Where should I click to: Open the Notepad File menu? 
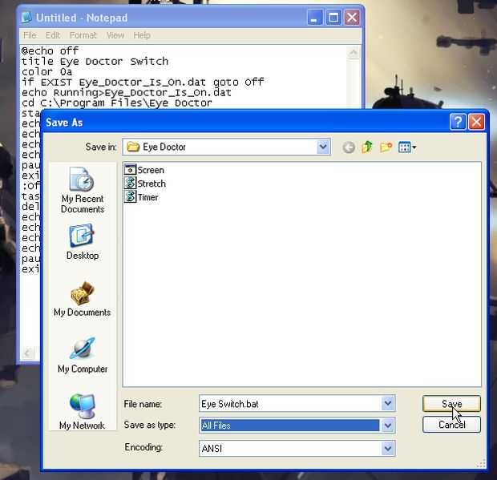click(x=30, y=35)
